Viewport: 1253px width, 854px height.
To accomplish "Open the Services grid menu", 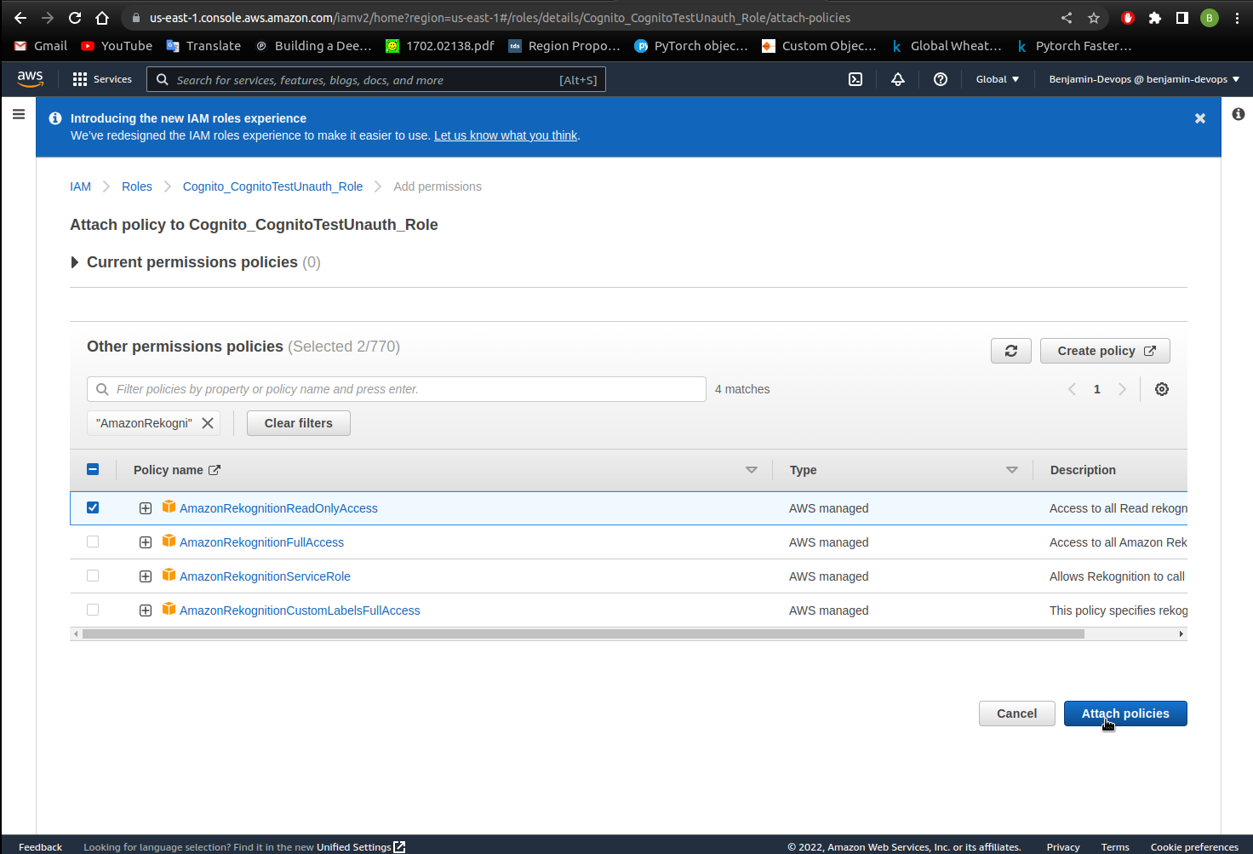I will pyautogui.click(x=102, y=79).
